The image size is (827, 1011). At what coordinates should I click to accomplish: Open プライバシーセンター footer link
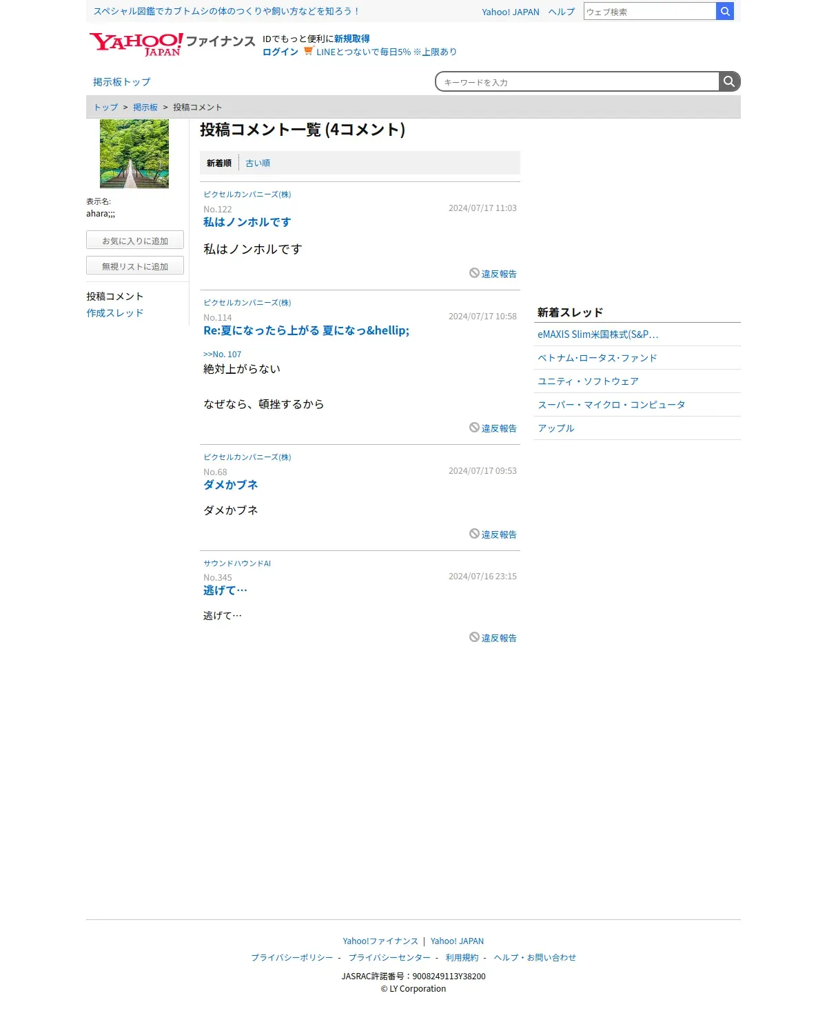[389, 957]
